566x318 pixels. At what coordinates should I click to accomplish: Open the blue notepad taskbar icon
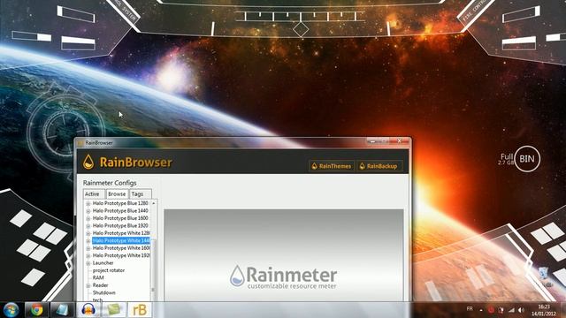[62, 310]
